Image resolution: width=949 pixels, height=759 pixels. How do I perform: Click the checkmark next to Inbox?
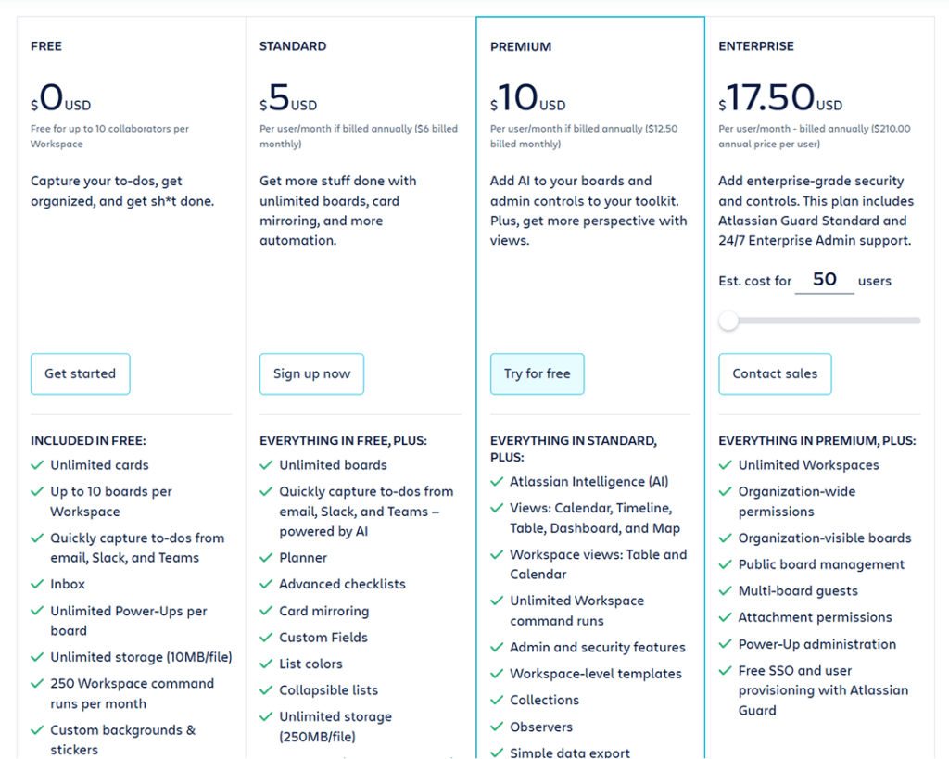(37, 584)
